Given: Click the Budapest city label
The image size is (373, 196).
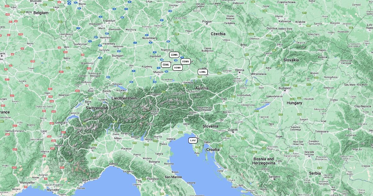Looking at the screenshot, I should [x=285, y=88].
